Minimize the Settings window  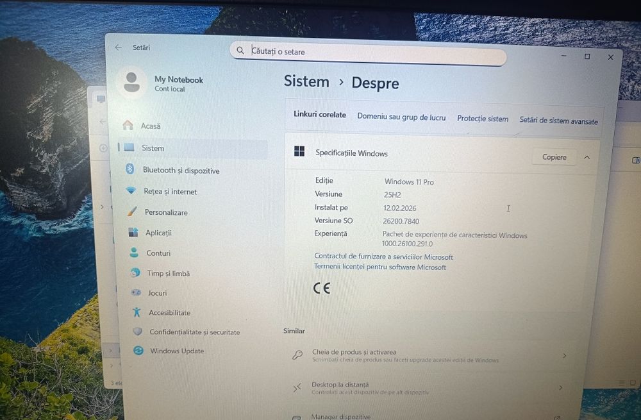[x=563, y=56]
